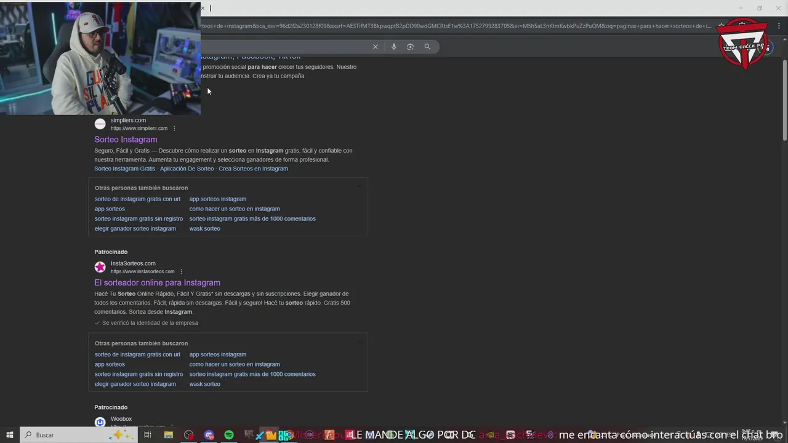This screenshot has width=788, height=443.
Task: Click 'sorteo instagram gratis sin registro' in first box
Action: 139,218
